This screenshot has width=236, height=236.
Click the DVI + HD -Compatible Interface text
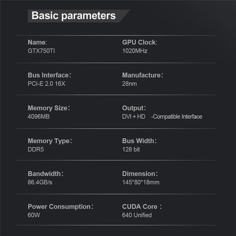(x=162, y=117)
